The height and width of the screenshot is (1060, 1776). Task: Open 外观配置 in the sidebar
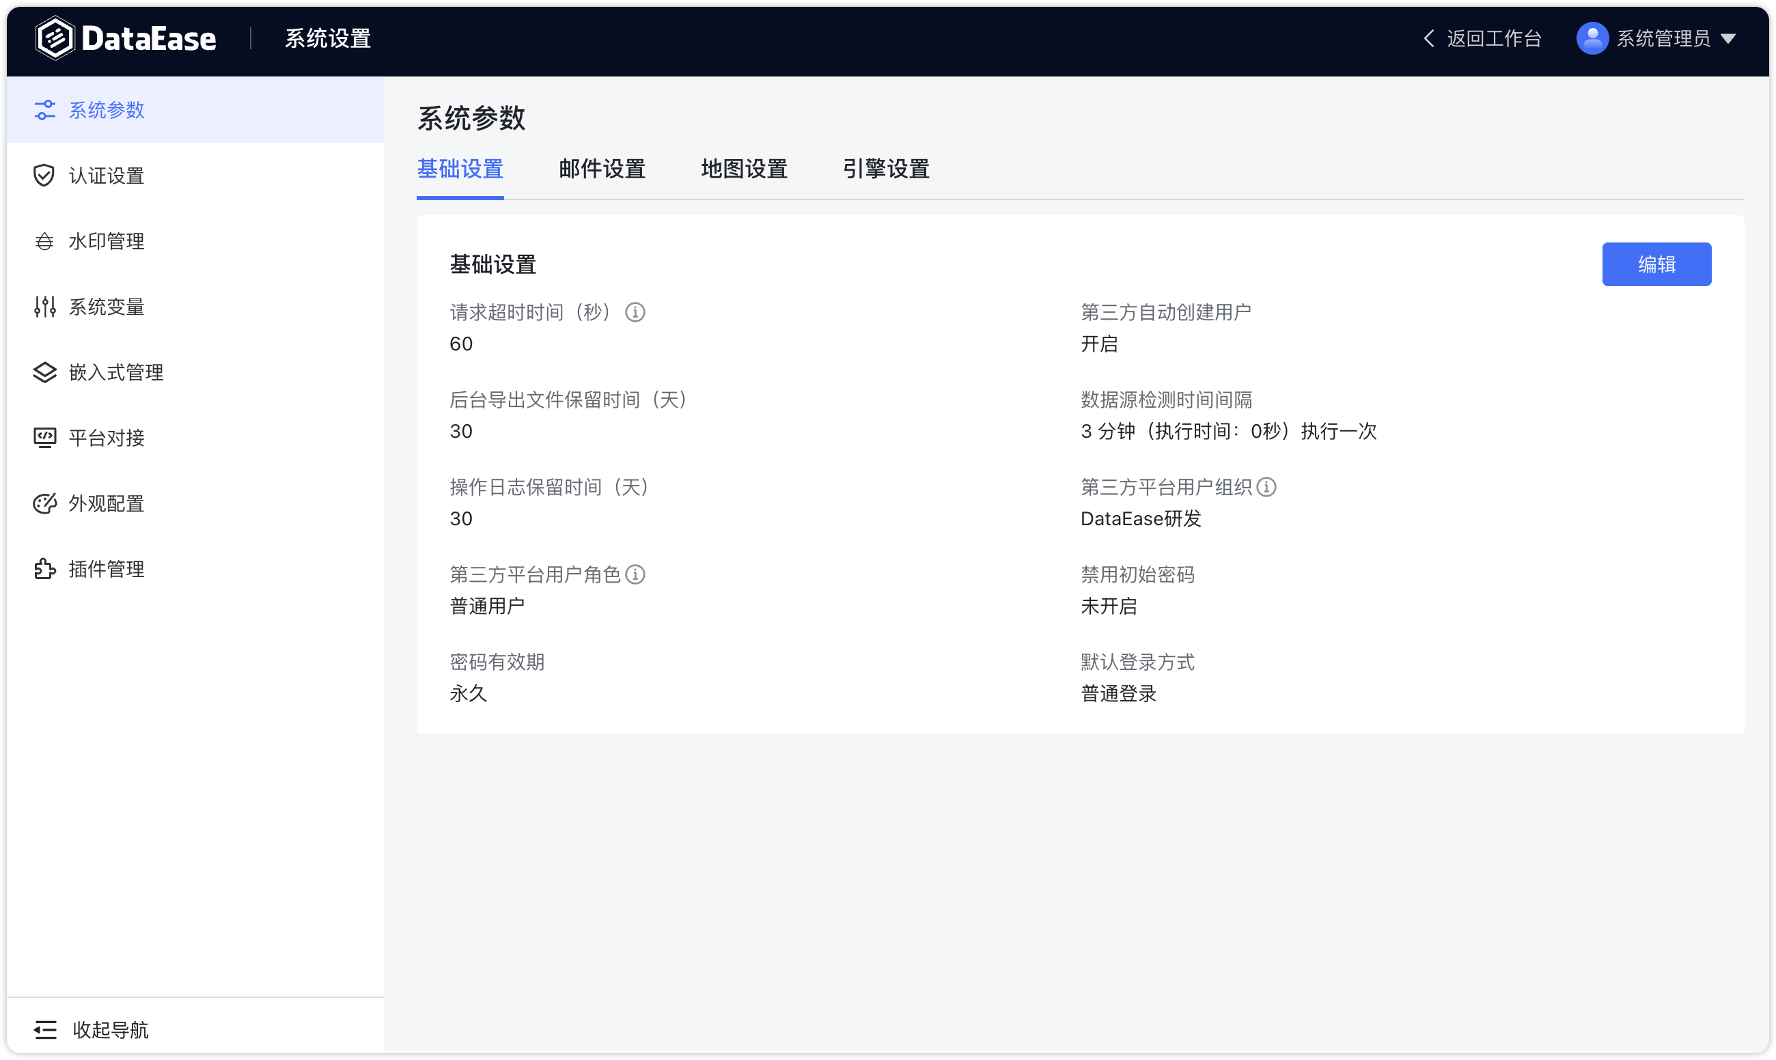pos(195,503)
